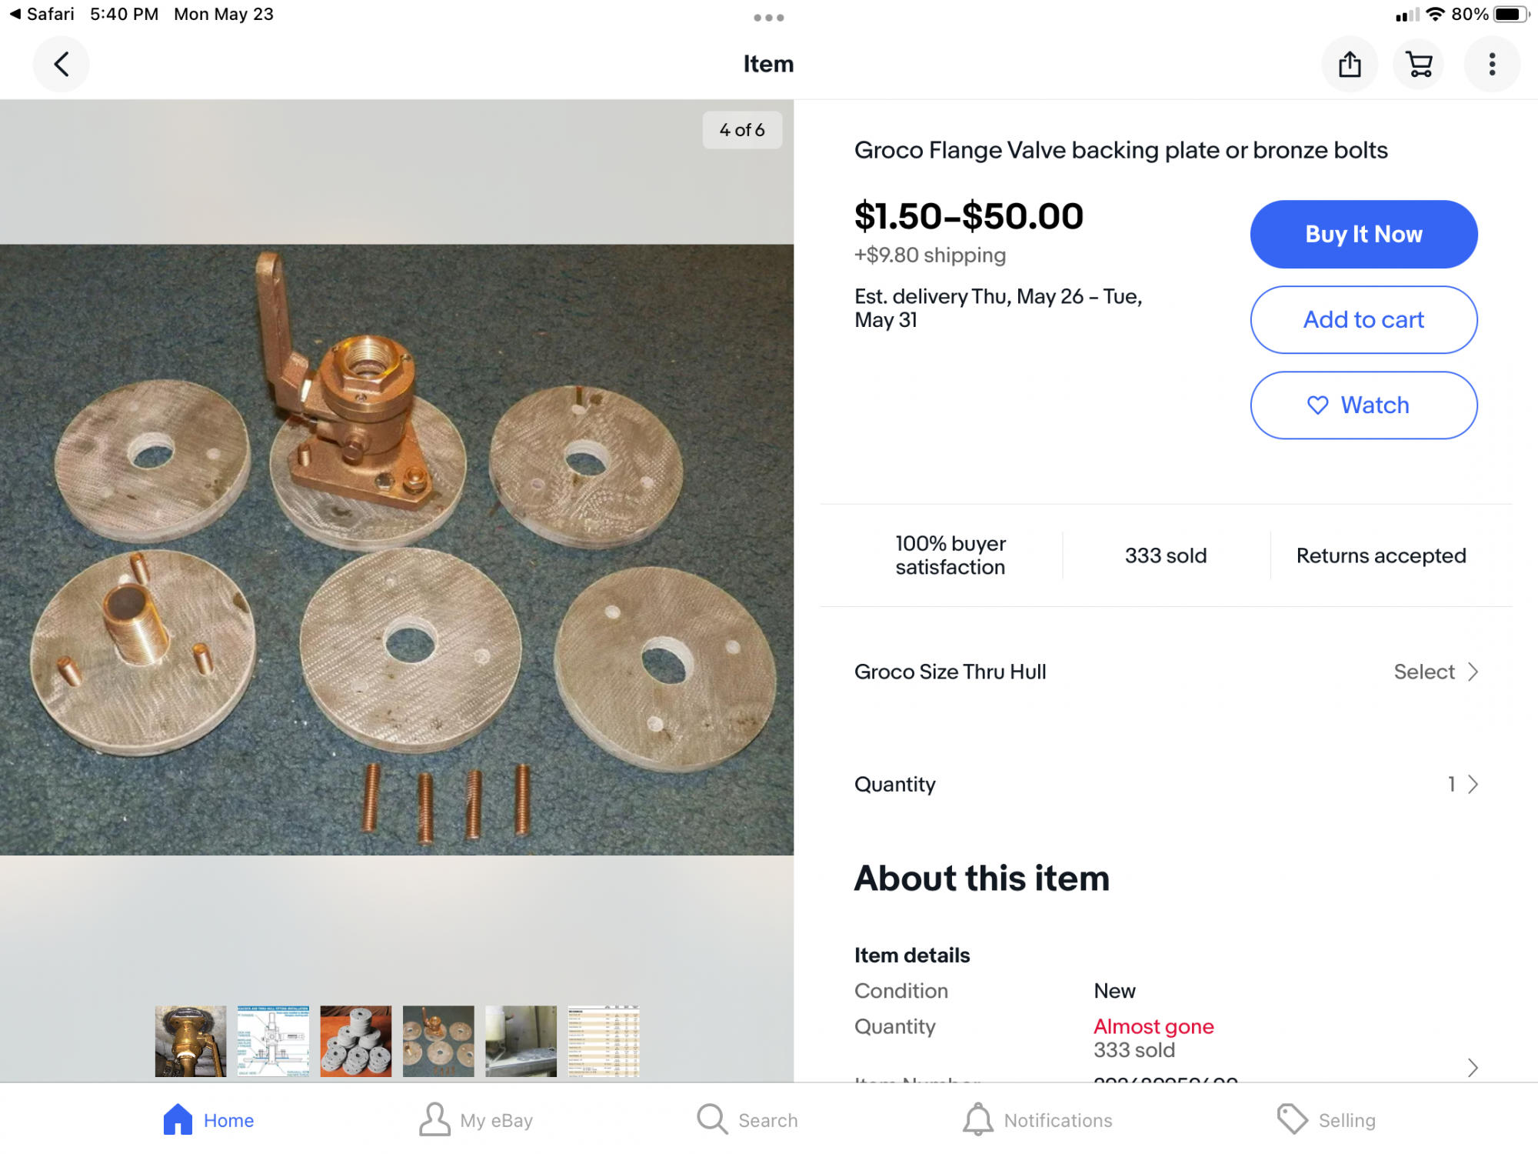Viewport: 1538px width, 1154px height.
Task: Select the orange background plates thumbnail
Action: [356, 1041]
